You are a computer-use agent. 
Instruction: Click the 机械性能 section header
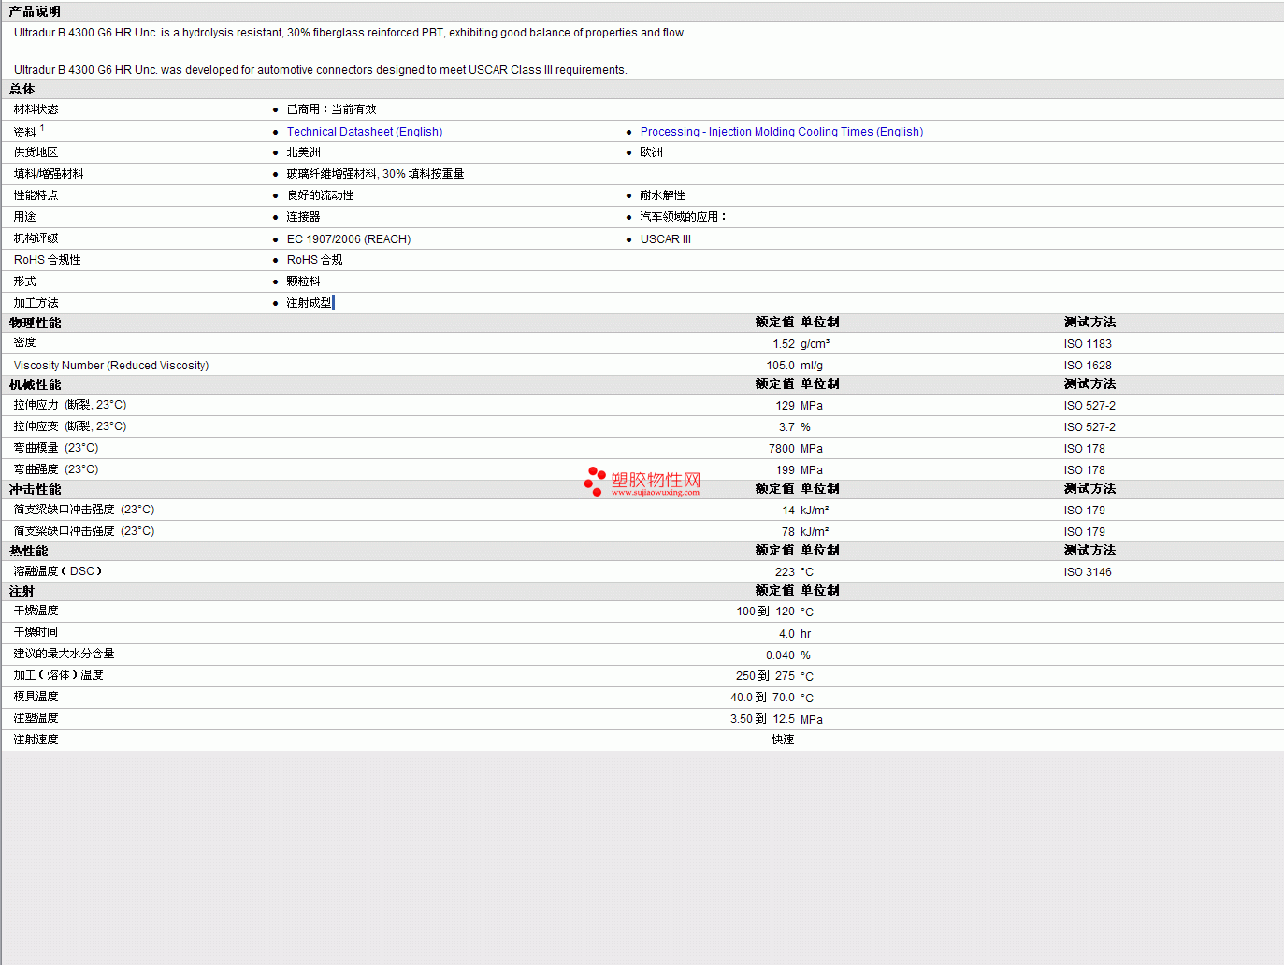coord(35,384)
